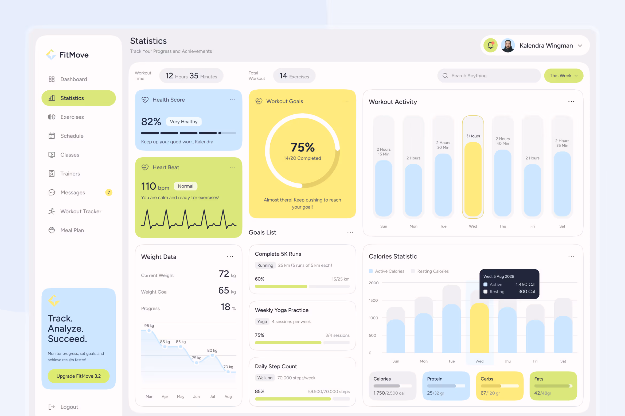Click the Logout arrow icon
The image size is (625, 416).
tap(52, 407)
